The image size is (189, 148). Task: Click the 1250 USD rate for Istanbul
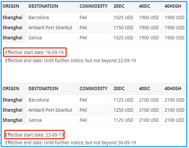pos(123,110)
